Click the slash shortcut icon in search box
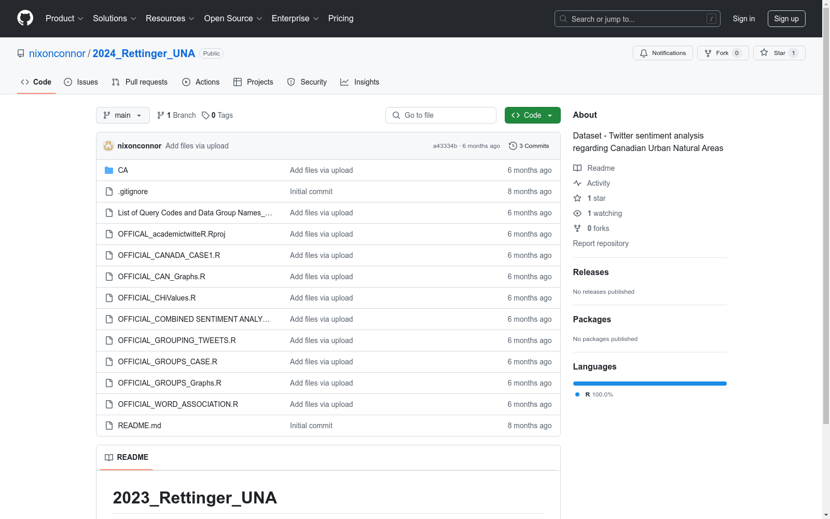This screenshot has height=519, width=830. (711, 19)
